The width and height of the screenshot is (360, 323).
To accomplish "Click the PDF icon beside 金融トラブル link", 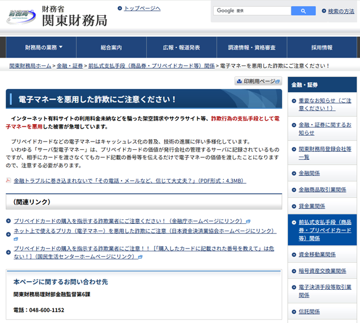I will pyautogui.click(x=8, y=180).
